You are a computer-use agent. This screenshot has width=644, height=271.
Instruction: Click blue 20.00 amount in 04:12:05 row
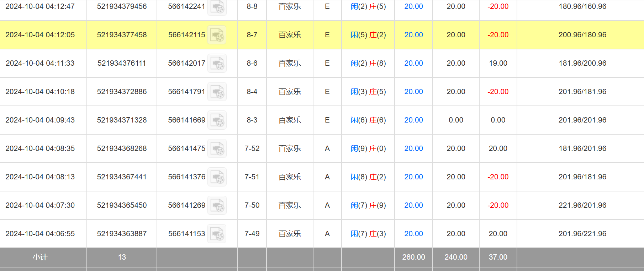click(413, 35)
